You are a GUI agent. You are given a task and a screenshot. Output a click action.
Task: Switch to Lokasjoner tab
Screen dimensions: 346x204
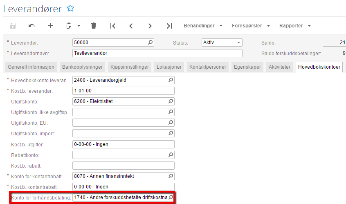pyautogui.click(x=169, y=67)
